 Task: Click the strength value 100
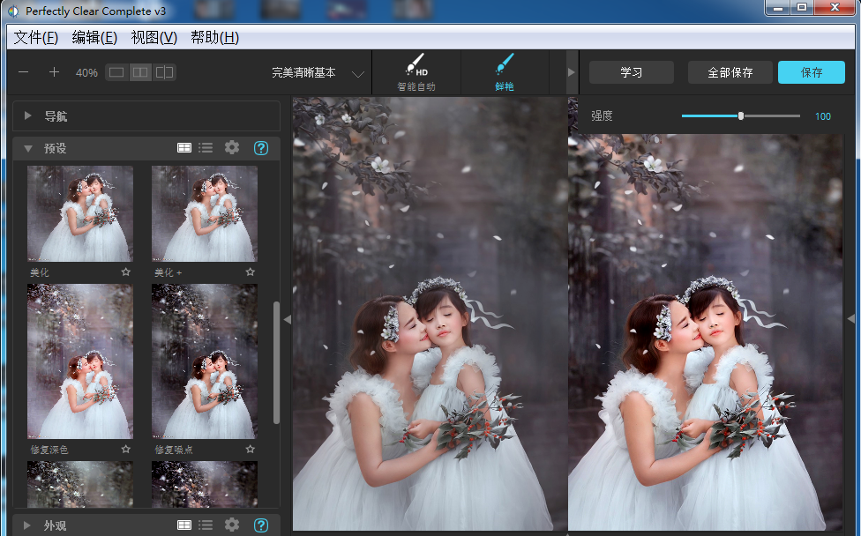(x=822, y=116)
